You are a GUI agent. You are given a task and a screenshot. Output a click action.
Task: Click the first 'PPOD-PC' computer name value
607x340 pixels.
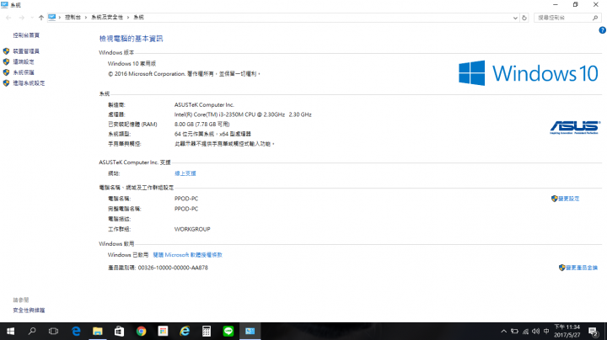coord(186,199)
